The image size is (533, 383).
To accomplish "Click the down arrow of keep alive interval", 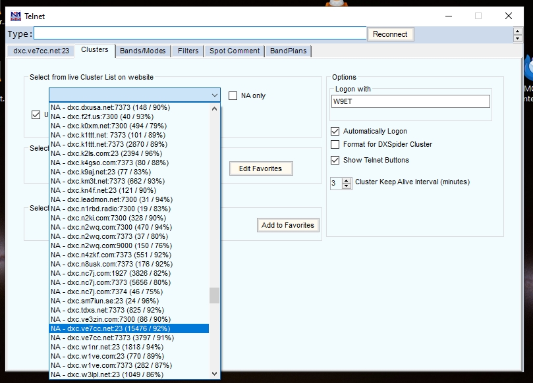I will pyautogui.click(x=347, y=186).
